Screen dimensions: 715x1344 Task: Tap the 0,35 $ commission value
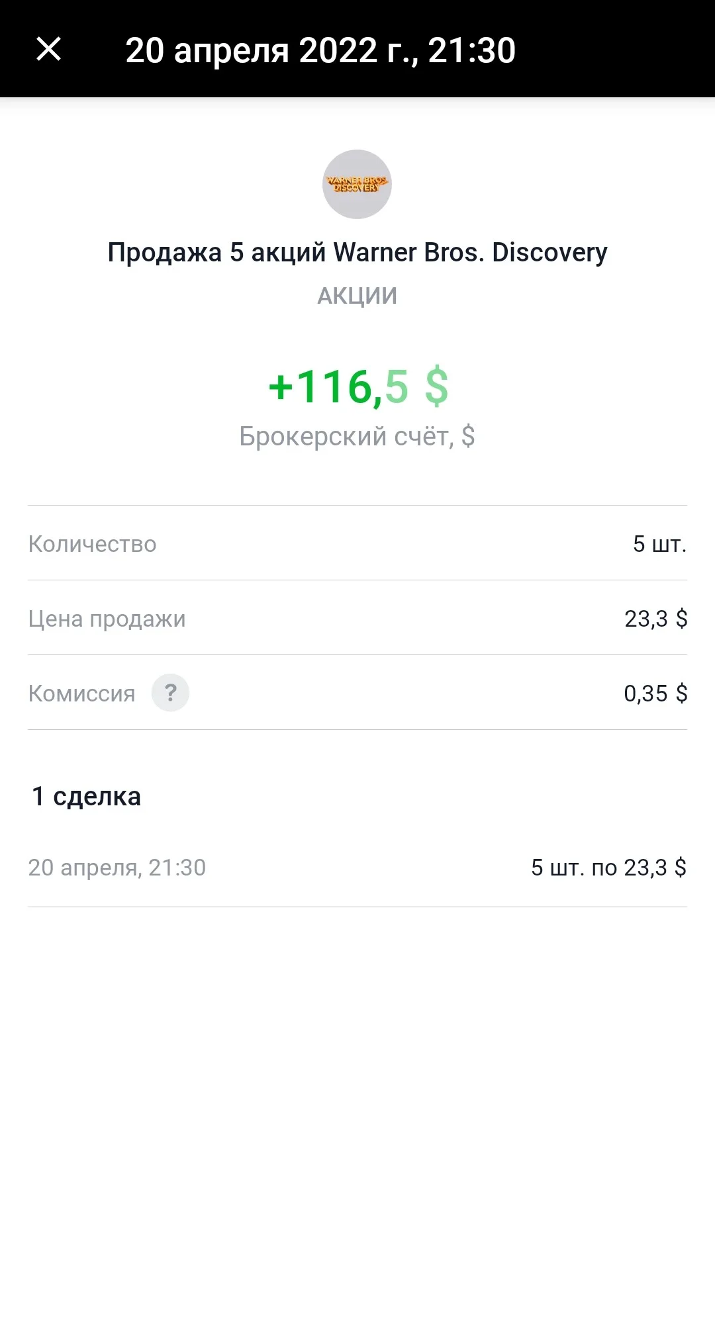coord(655,693)
